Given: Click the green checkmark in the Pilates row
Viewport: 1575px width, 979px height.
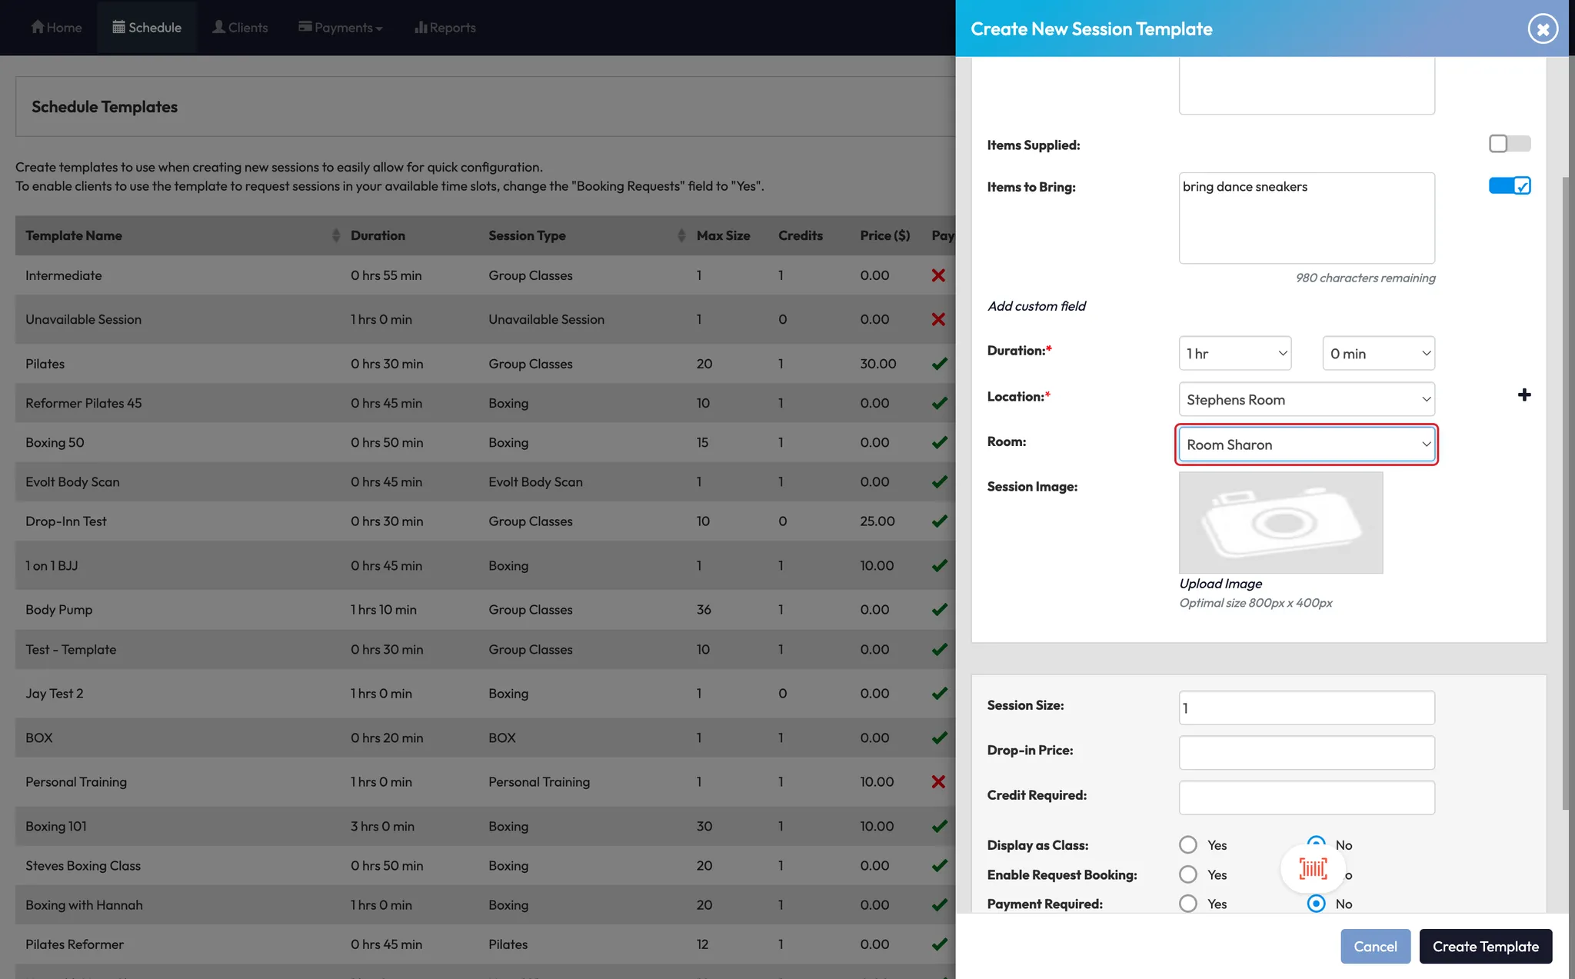Looking at the screenshot, I should pos(939,364).
